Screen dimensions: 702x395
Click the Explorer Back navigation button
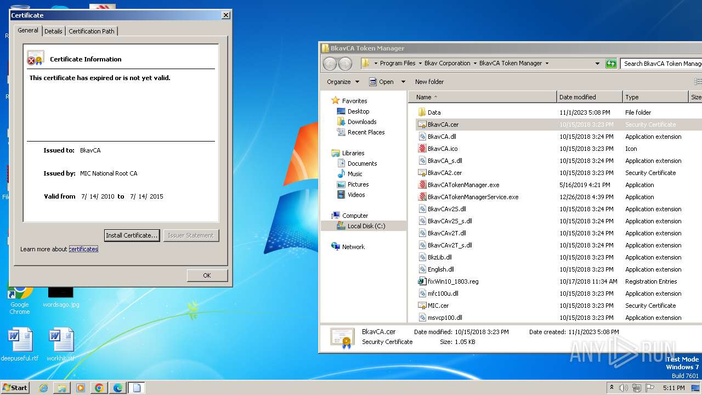point(330,64)
